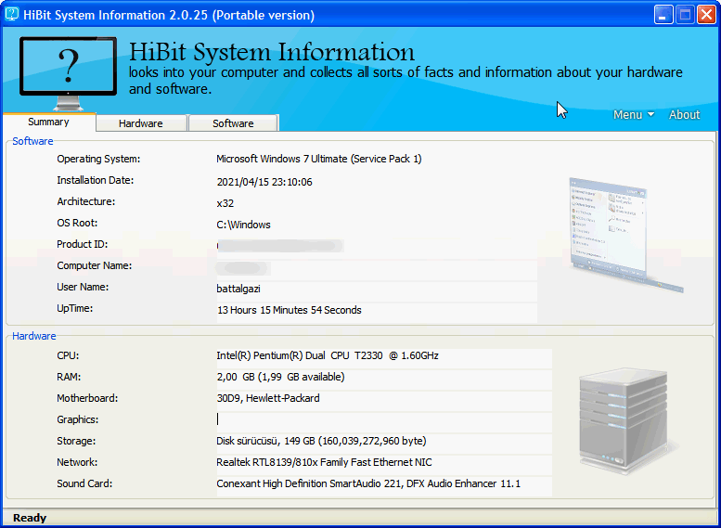
Task: Click the RAM value 2,00 GB
Action: (x=280, y=377)
